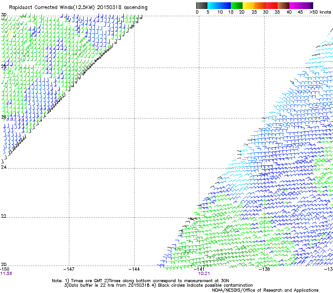Click the latitude label '24'
The width and height of the screenshot is (333, 293).
point(4,167)
